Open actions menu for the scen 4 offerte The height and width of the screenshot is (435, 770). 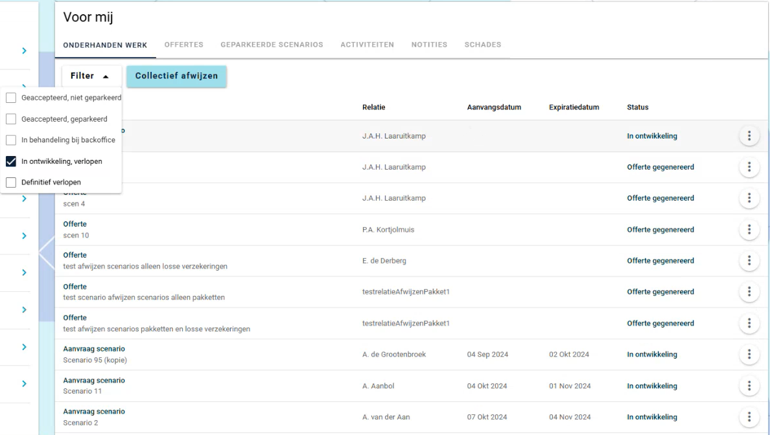tap(749, 198)
